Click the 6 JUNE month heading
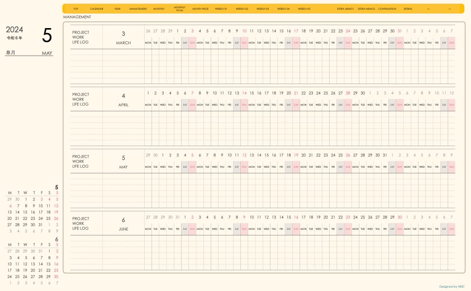 [123, 224]
